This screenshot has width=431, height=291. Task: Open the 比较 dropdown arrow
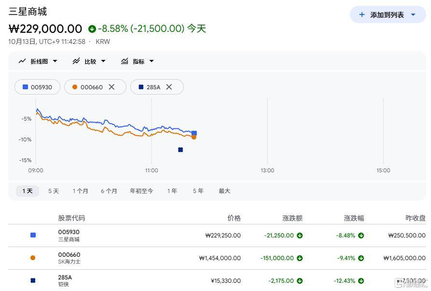click(x=103, y=61)
